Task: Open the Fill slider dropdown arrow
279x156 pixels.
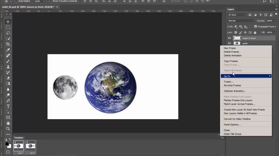Action: [x=276, y=32]
